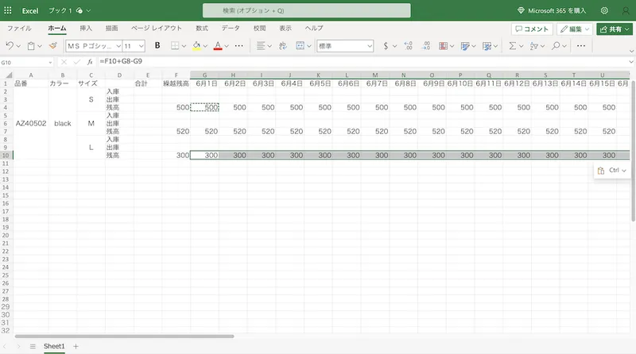
Task: Expand the Borders dropdown arrow
Action: pos(184,46)
